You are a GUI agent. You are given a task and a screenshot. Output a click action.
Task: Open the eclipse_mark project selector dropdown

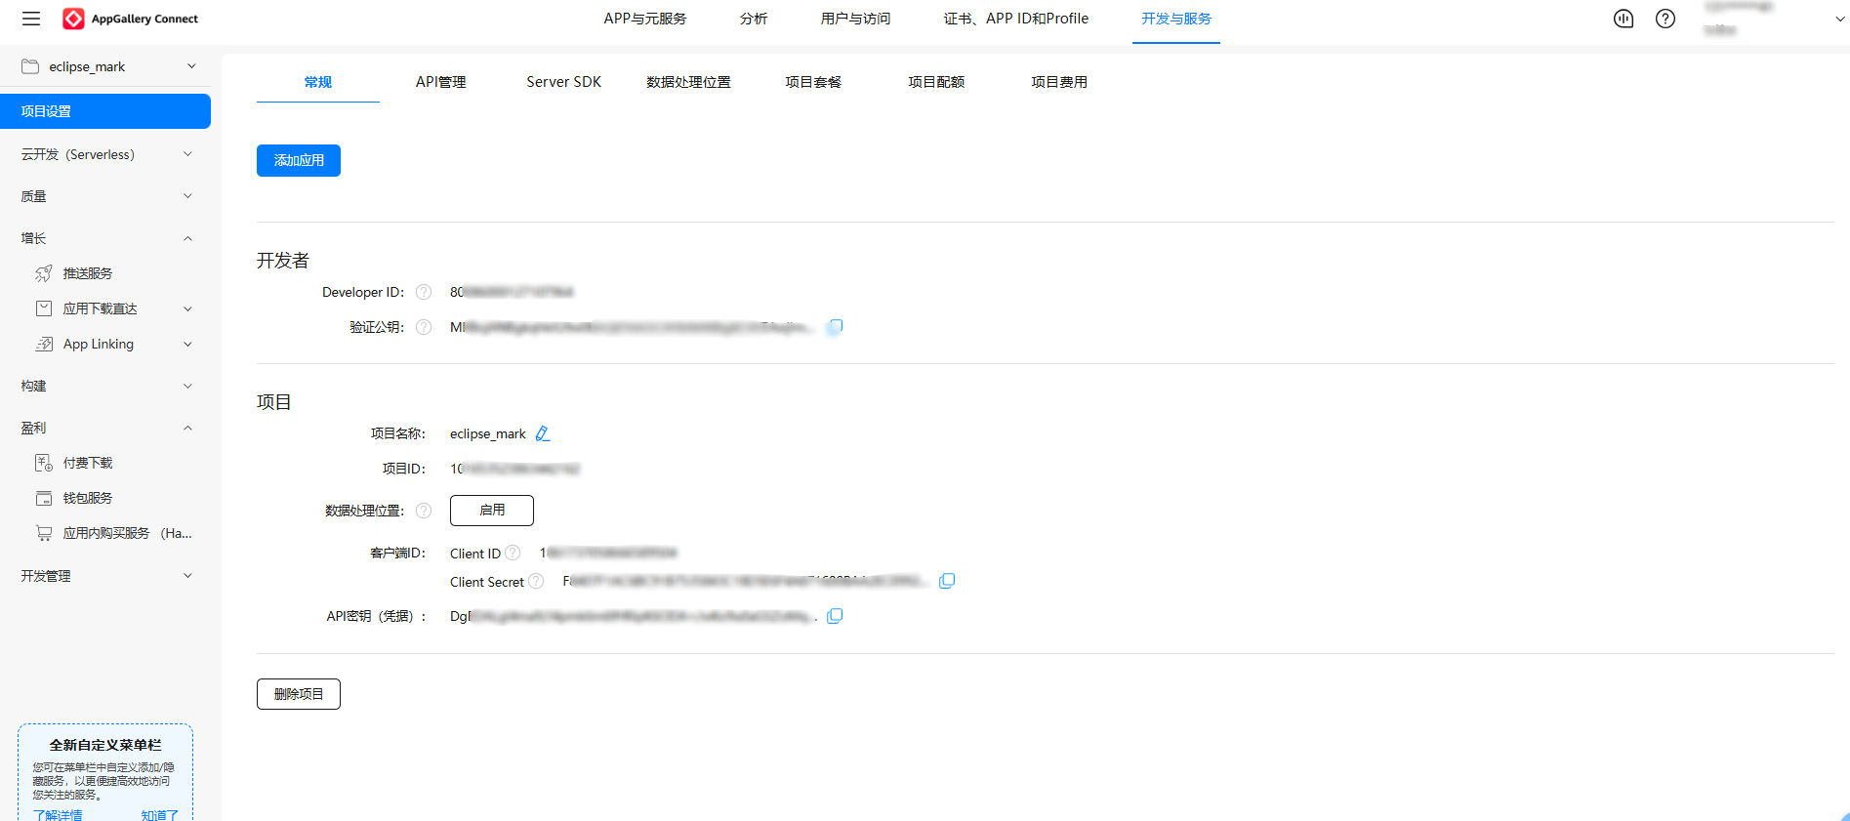191,66
